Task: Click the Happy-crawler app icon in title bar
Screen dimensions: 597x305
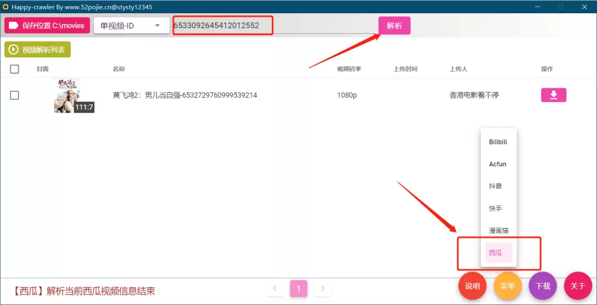Action: [x=6, y=7]
